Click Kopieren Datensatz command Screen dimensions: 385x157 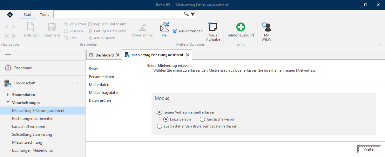(107, 24)
